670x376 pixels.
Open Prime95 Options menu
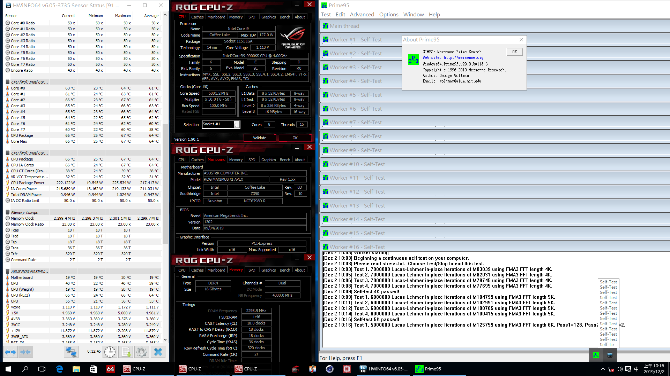[389, 15]
